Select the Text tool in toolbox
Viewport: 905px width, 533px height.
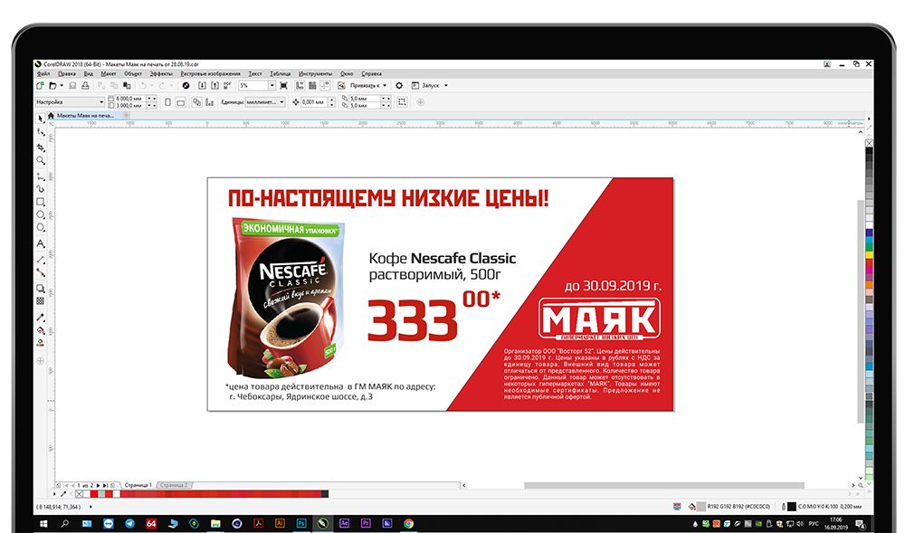40,243
